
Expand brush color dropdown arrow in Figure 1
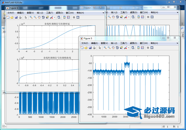[54, 18]
